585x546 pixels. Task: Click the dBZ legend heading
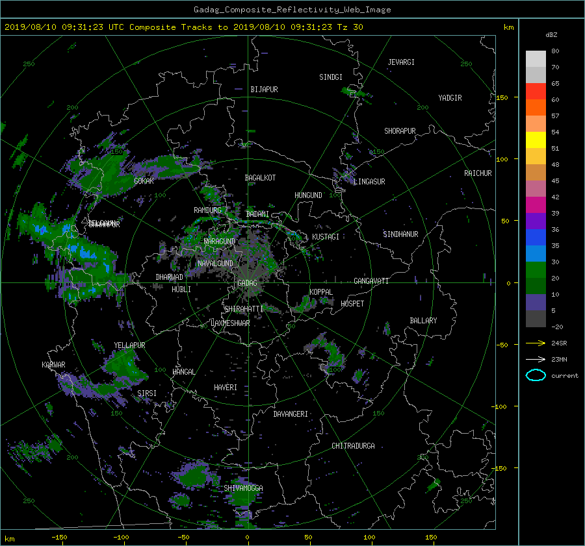[x=551, y=35]
